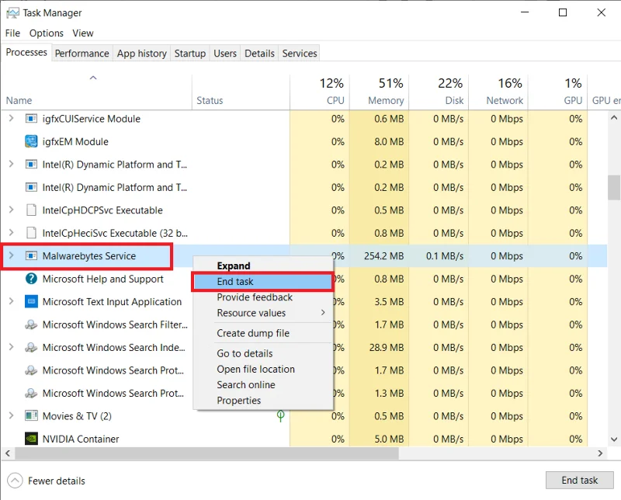Switch to the Services tab
Screen dimensions: 621x500
point(300,53)
